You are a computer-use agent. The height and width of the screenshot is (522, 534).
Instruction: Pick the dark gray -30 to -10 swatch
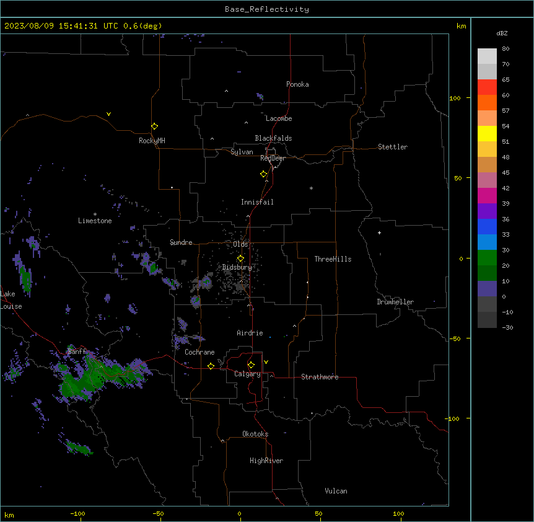pyautogui.click(x=487, y=320)
